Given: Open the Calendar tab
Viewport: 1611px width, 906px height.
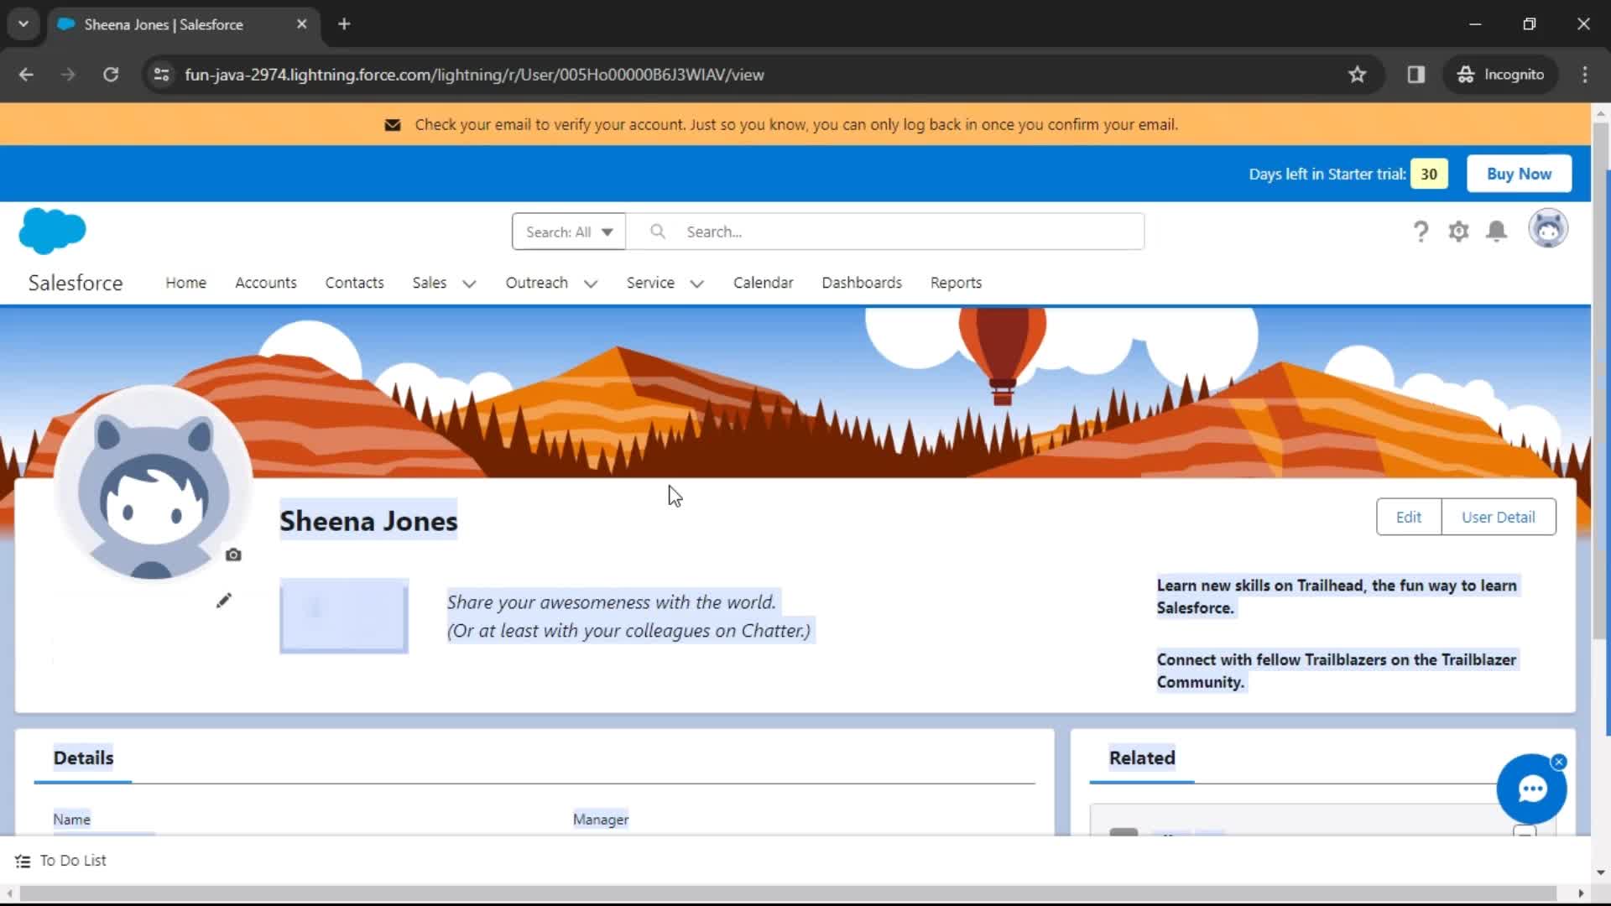Looking at the screenshot, I should click(763, 283).
